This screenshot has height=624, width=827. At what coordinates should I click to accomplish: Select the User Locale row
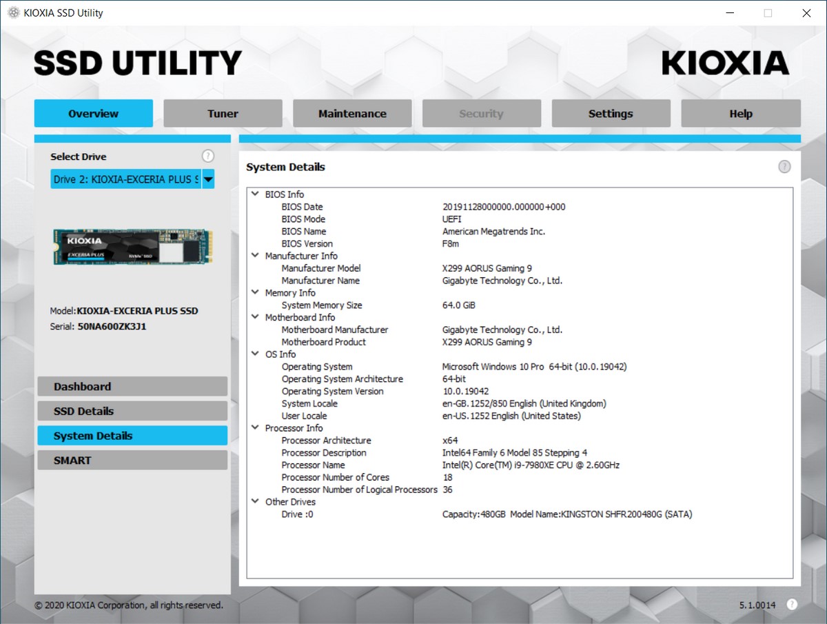point(520,416)
